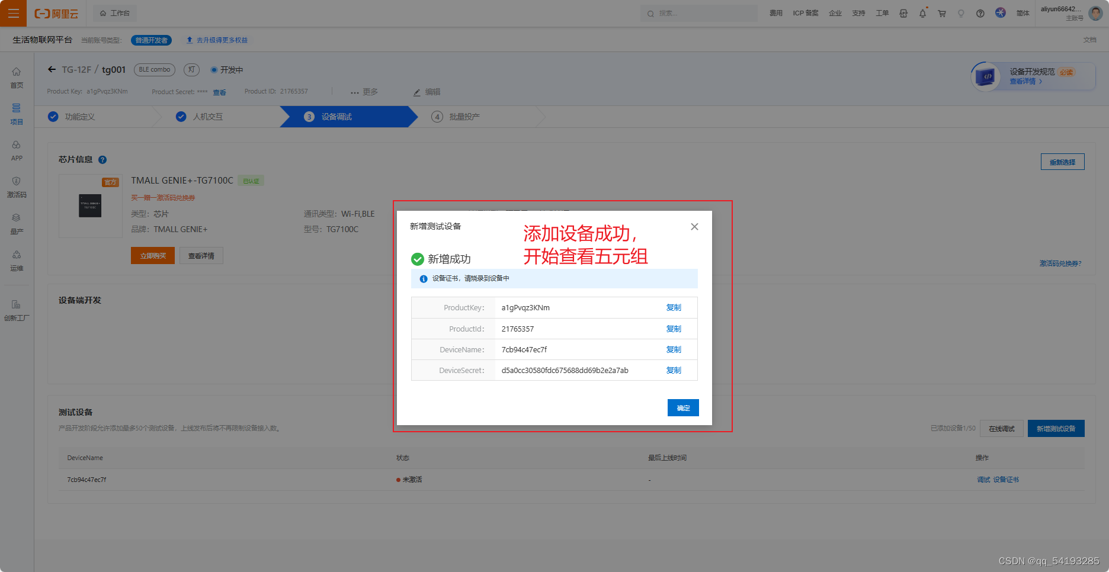This screenshot has height=572, width=1109.
Task: Click 重新选择 button
Action: [x=1063, y=162]
